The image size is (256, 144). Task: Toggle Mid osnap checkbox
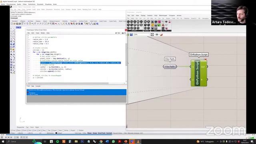28,130
